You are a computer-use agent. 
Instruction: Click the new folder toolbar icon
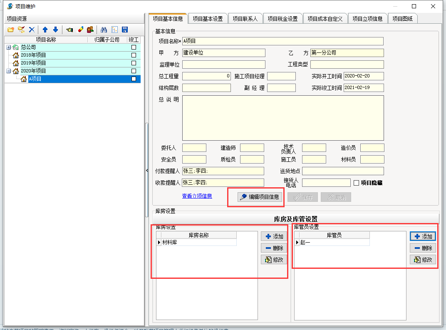(11, 30)
